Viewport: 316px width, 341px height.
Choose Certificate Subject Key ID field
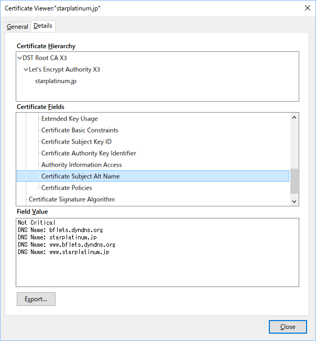point(77,142)
